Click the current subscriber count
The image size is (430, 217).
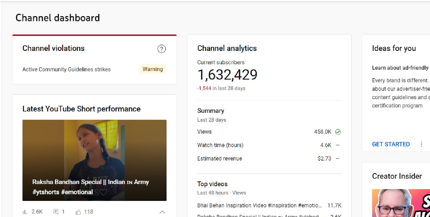(x=227, y=74)
